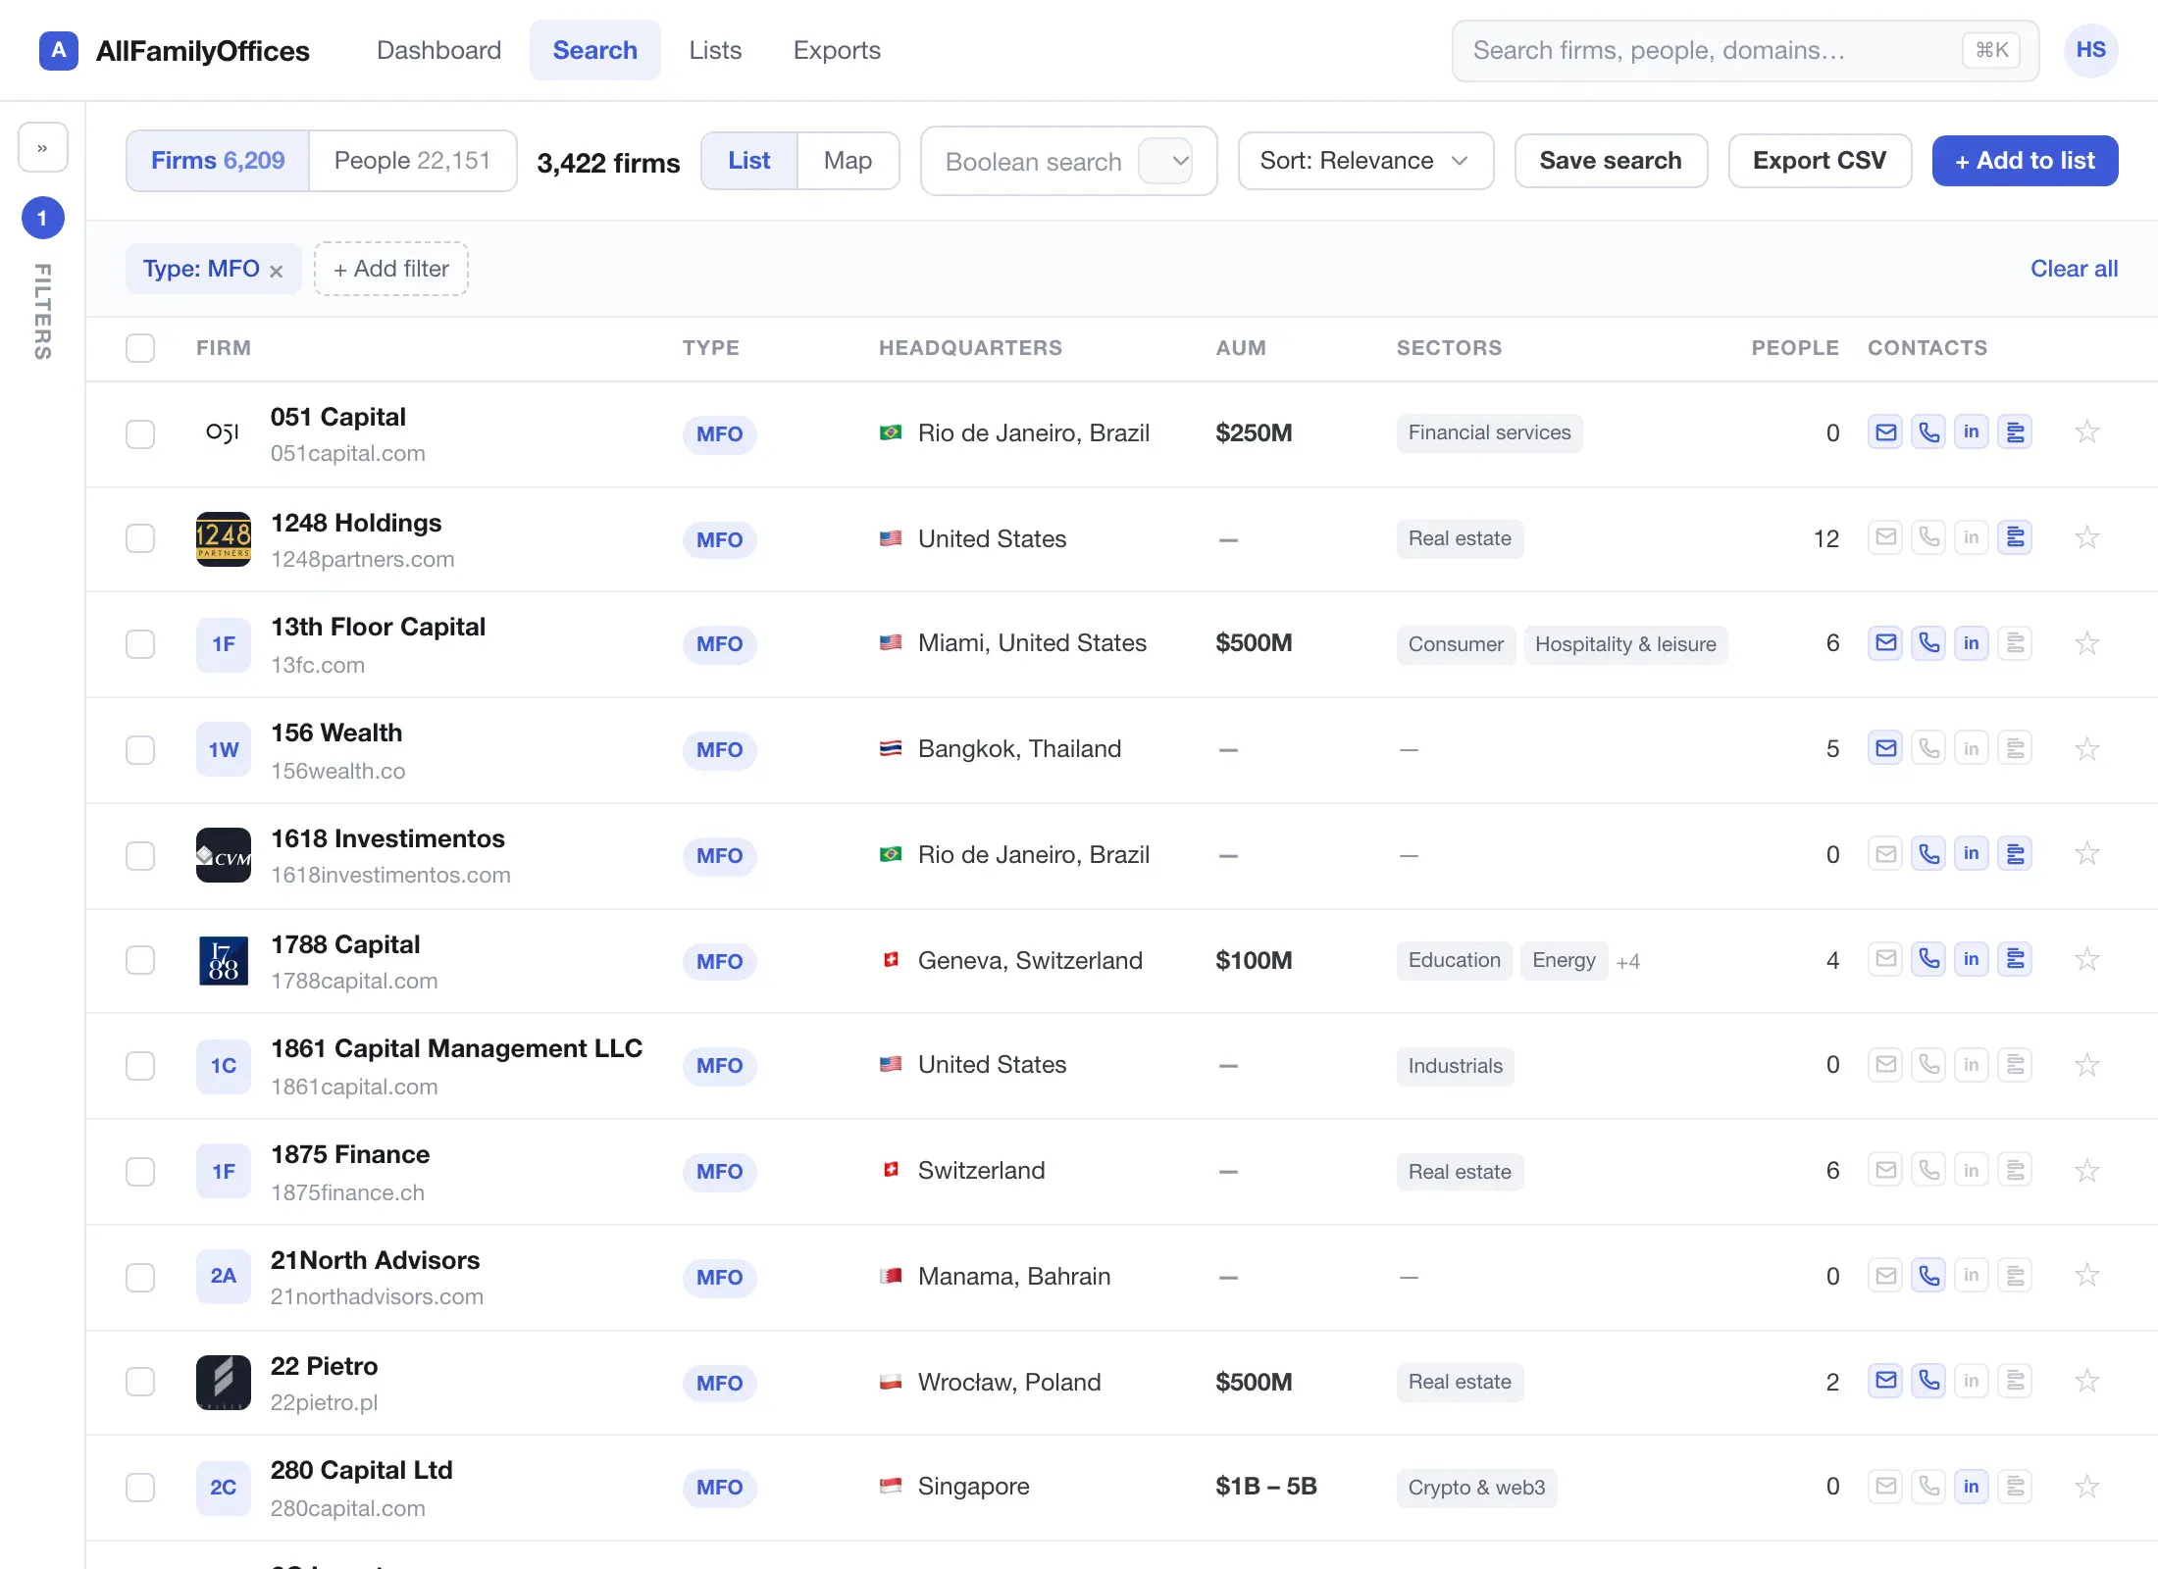Tick the 280 Capital Ltd checkbox

[140, 1488]
